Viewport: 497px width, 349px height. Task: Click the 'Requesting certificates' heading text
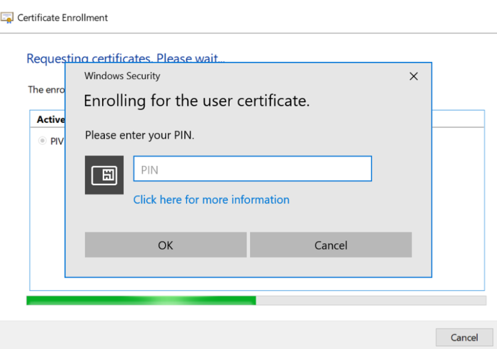[44, 58]
